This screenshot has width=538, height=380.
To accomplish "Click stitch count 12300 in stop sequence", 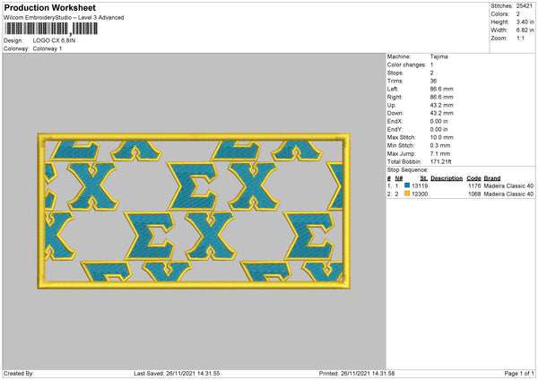I will [x=420, y=194].
